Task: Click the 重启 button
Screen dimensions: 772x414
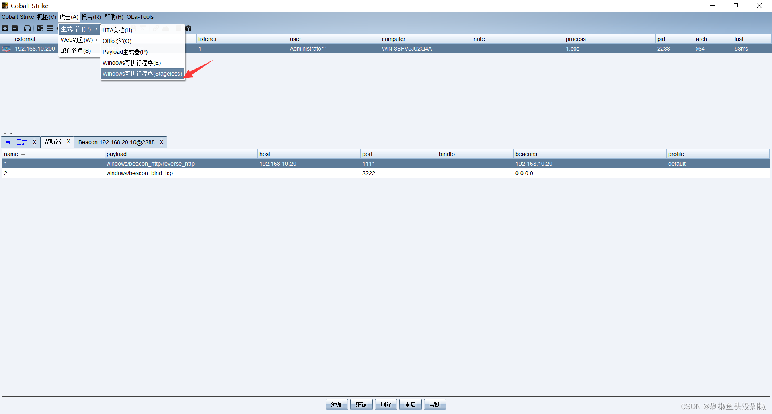Action: (x=411, y=404)
